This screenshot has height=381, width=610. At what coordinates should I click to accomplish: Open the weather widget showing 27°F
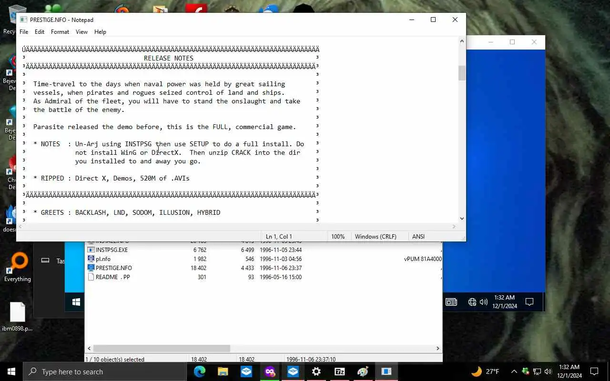click(x=485, y=371)
